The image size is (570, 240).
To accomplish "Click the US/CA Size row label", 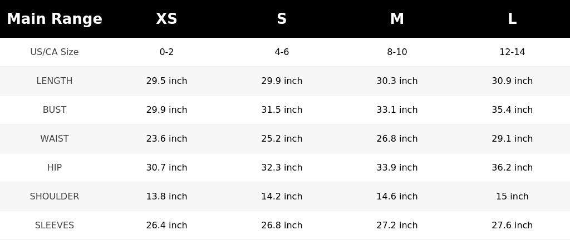I will 55,52.
